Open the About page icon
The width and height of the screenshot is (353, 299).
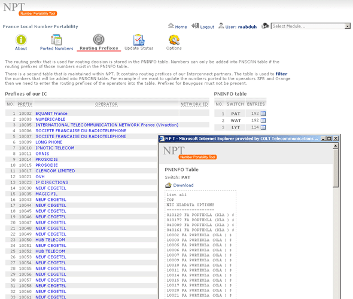coord(21,40)
